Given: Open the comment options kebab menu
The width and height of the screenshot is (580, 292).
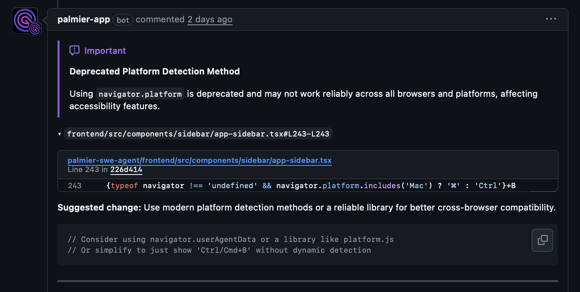Looking at the screenshot, I should click(x=551, y=19).
